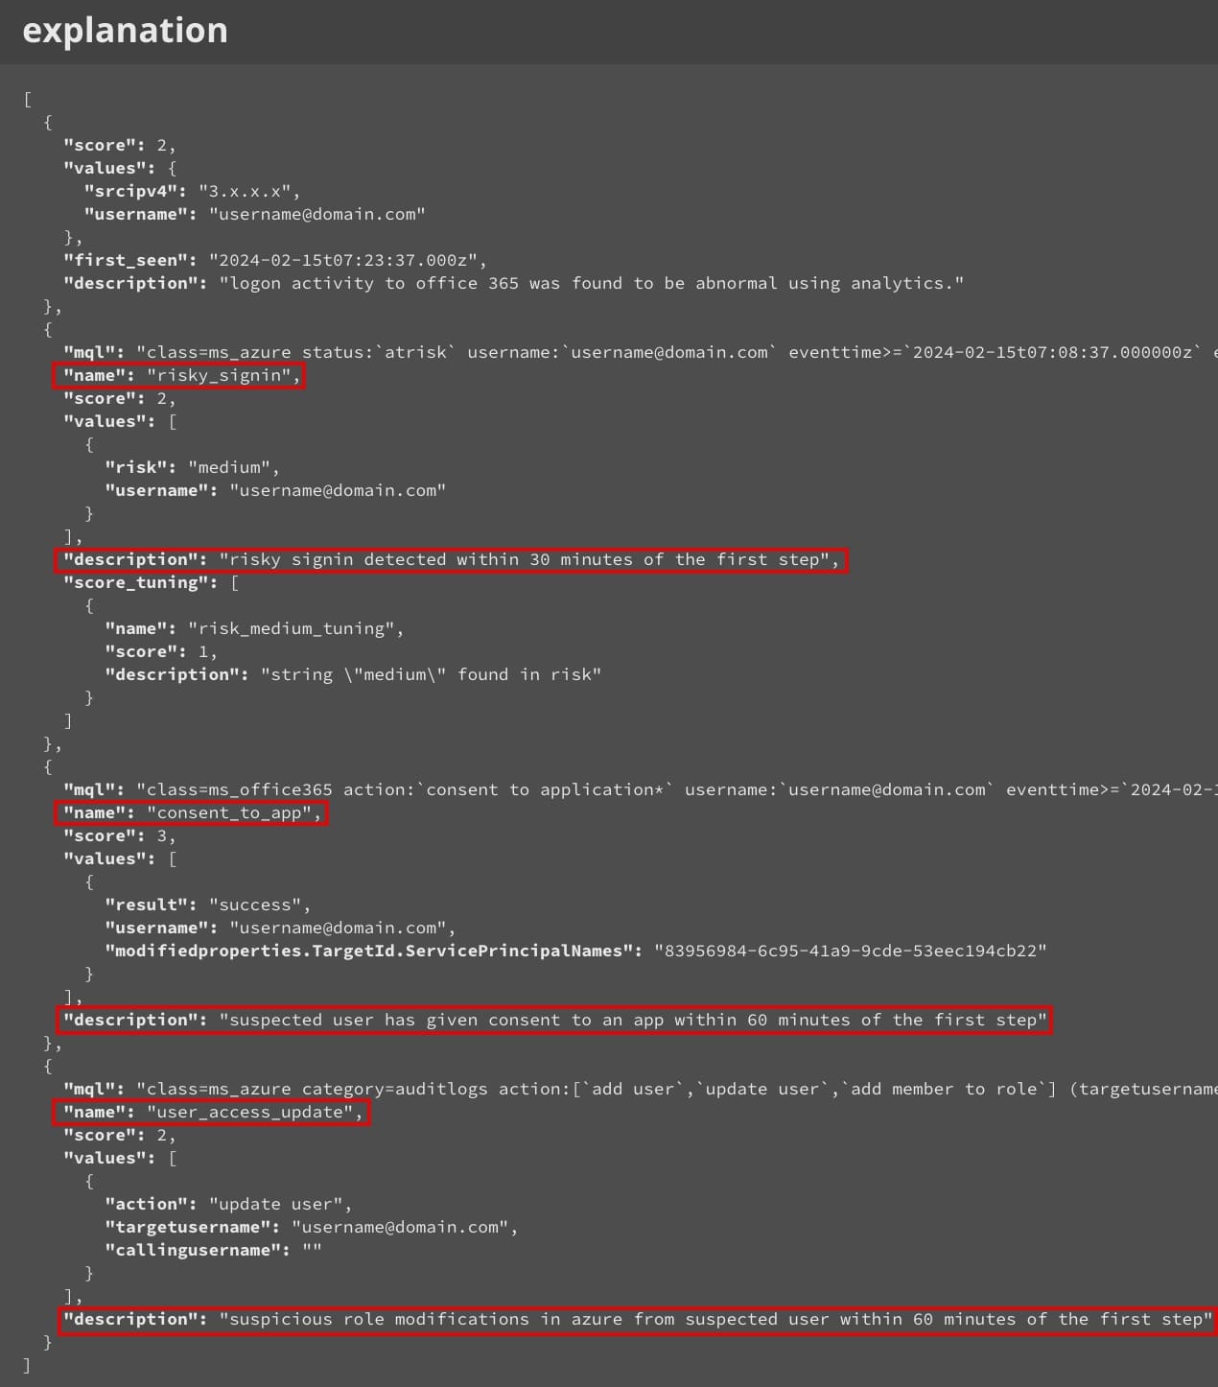The height and width of the screenshot is (1387, 1218).
Task: Click the description about risky signin within 30 minutes
Action: (x=451, y=559)
